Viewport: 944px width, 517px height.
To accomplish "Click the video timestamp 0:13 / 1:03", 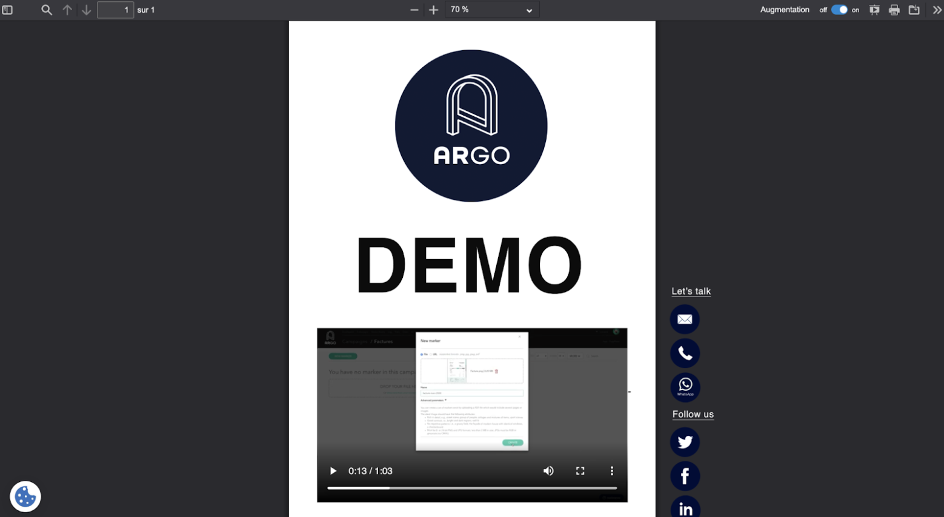I will click(x=370, y=471).
